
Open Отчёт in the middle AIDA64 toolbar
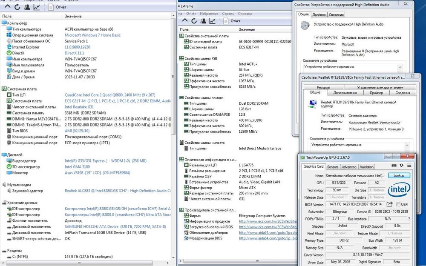[x=232, y=21]
